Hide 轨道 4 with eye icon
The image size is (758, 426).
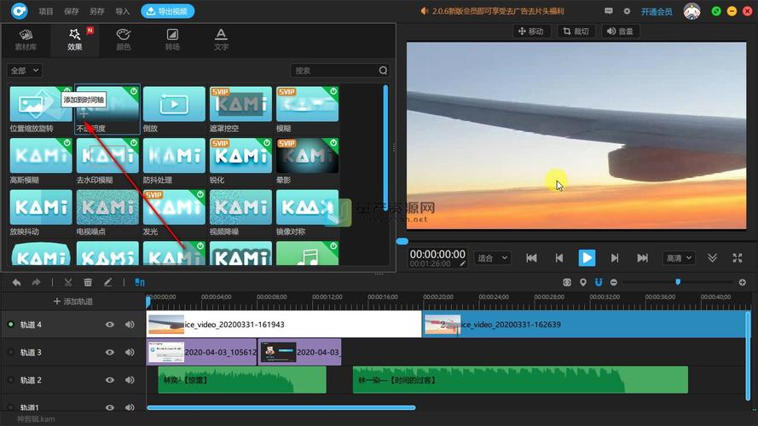pyautogui.click(x=110, y=325)
